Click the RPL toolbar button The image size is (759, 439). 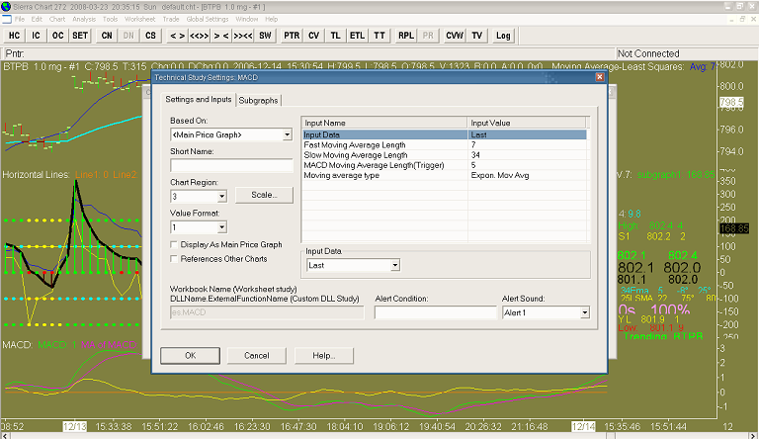406,36
